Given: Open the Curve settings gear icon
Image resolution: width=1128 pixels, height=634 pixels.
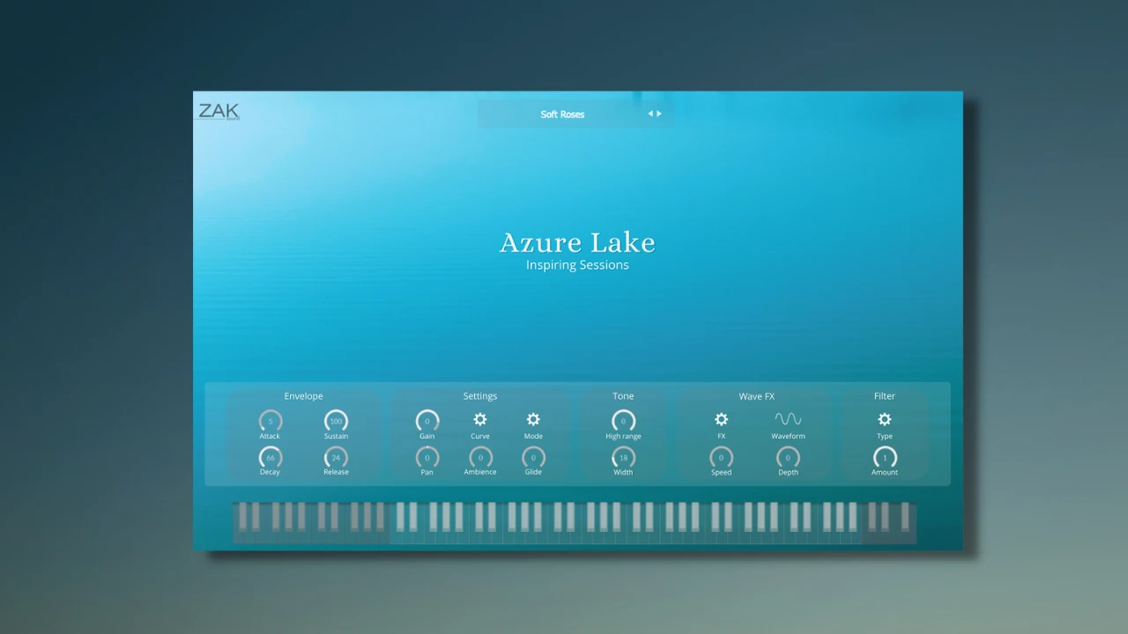Looking at the screenshot, I should pos(479,420).
